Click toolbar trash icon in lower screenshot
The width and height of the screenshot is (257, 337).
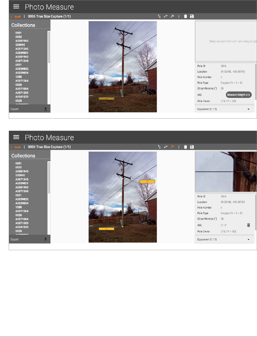(185, 147)
